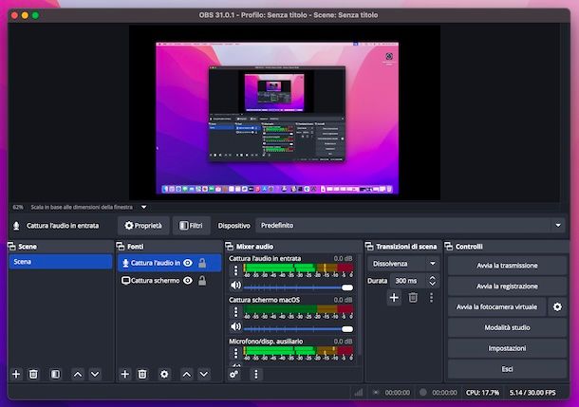
Task: Move source up in Fonti panel
Action: pos(187,374)
